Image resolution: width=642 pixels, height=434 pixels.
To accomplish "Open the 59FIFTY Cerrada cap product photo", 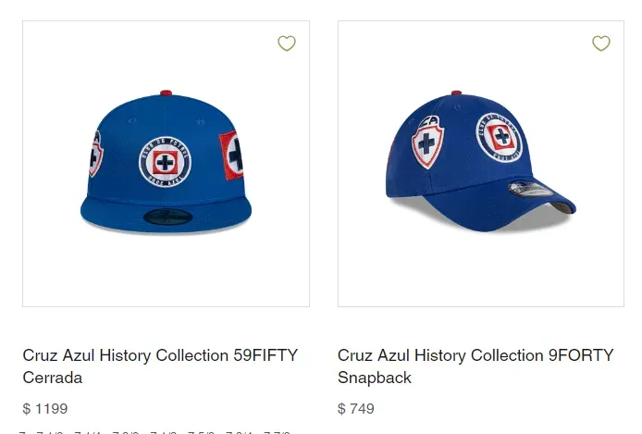I will tap(166, 164).
